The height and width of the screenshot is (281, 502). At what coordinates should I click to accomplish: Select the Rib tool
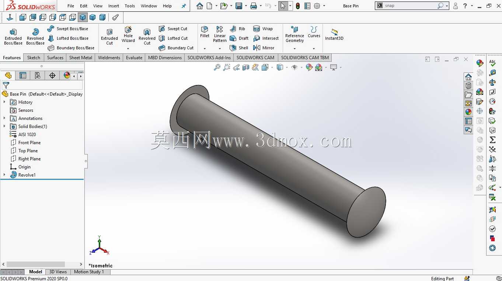click(237, 29)
